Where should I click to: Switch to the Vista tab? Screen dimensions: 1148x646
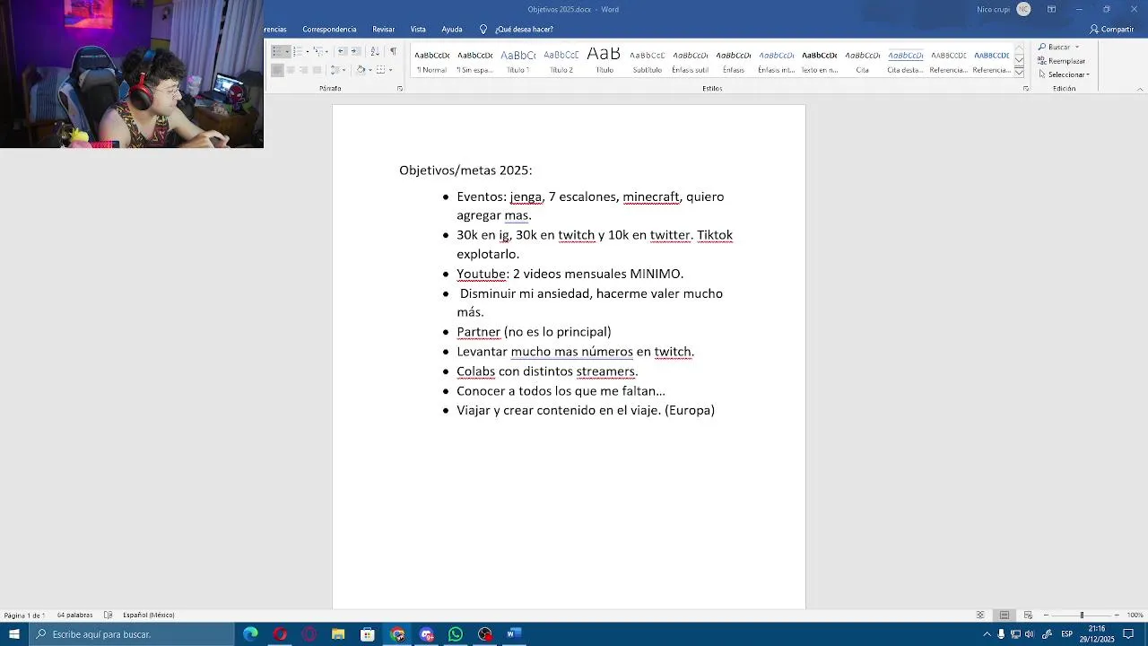(418, 30)
